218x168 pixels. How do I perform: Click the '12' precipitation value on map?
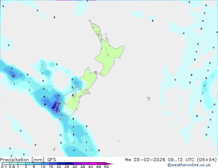click(13, 76)
